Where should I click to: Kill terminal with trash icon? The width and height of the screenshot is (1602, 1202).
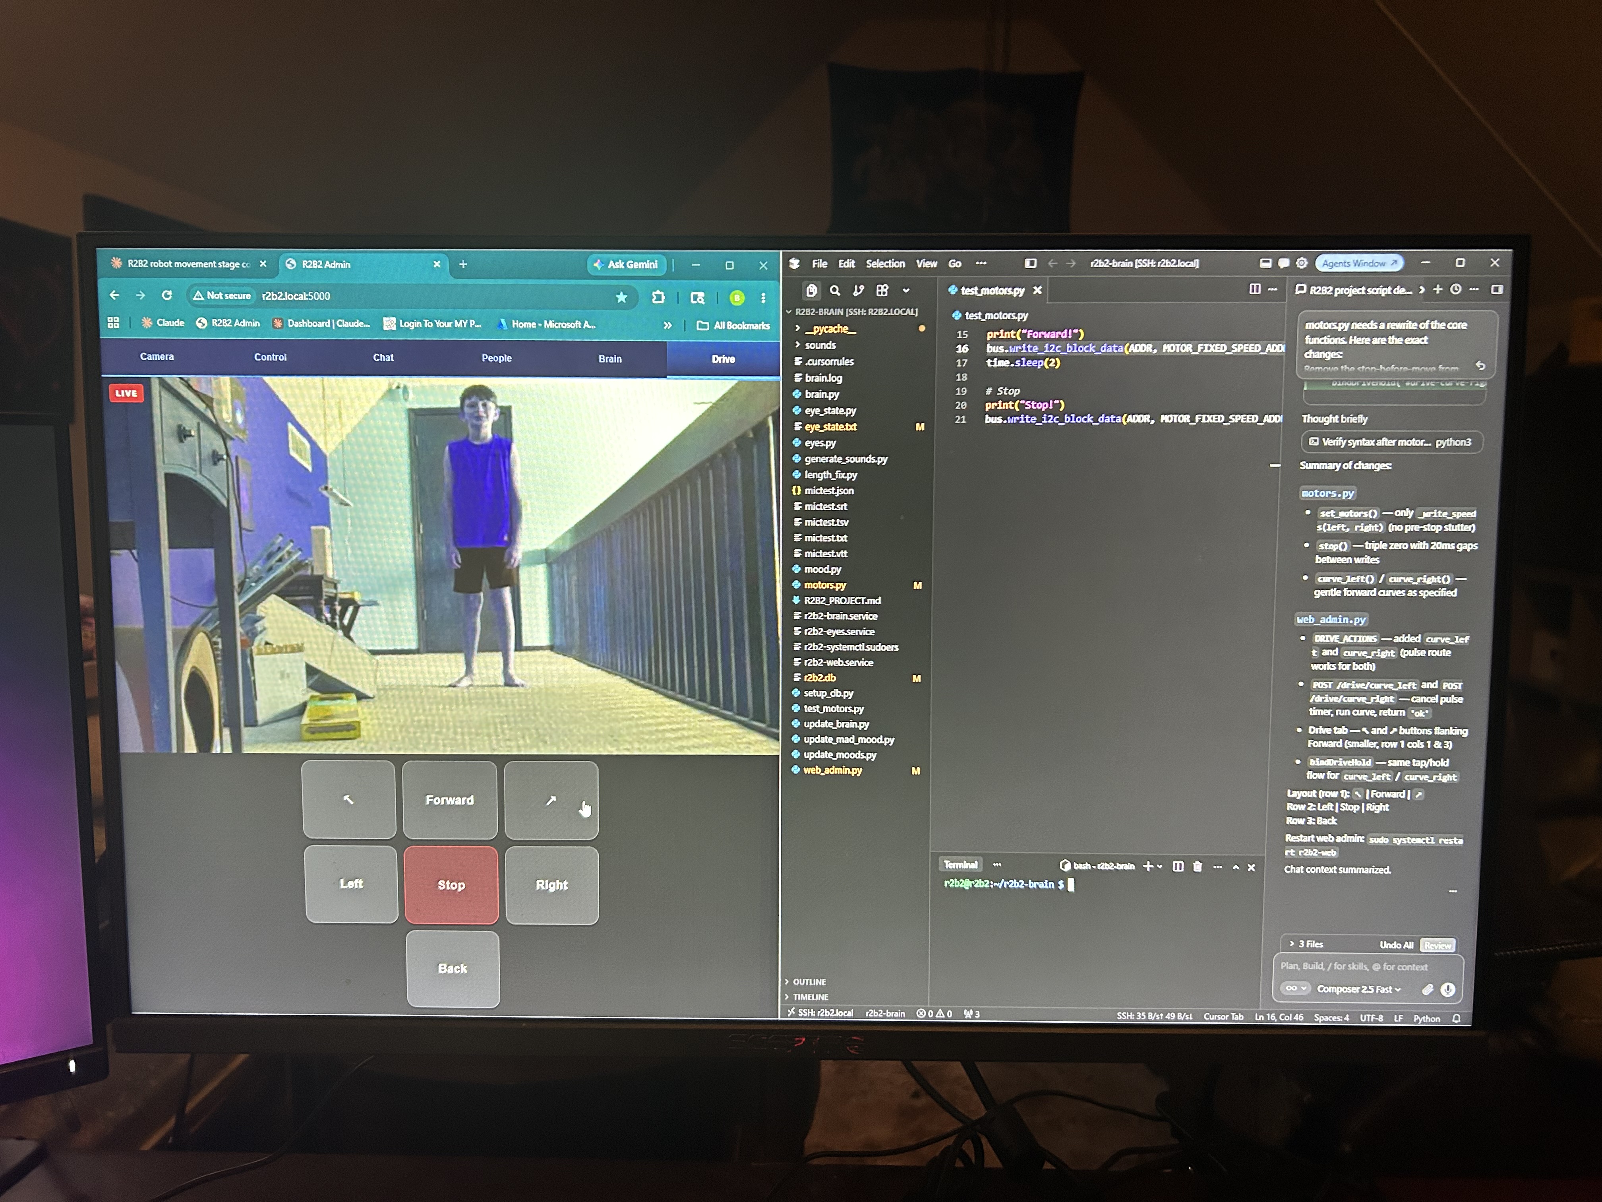pos(1197,867)
